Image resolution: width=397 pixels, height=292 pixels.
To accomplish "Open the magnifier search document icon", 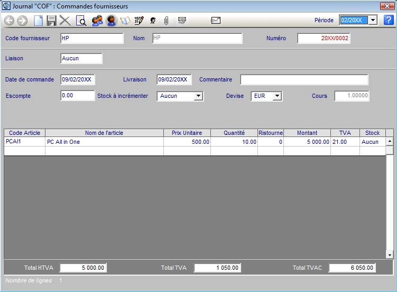I will click(81, 21).
